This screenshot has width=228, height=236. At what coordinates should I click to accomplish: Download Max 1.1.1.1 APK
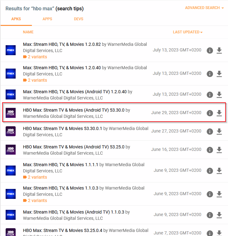point(219,171)
